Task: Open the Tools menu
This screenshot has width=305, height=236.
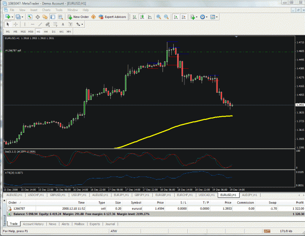Action: pos(59,10)
